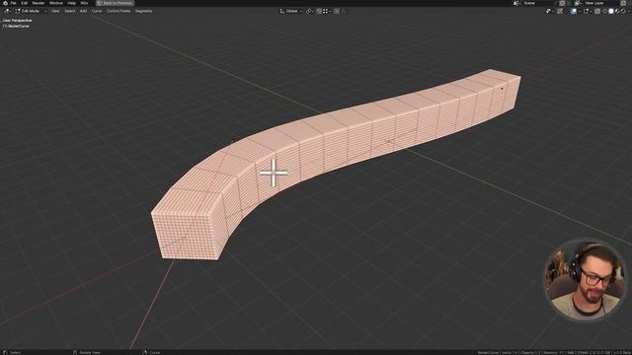Open the File menu
Screen dimensions: 632x355
coord(13,3)
